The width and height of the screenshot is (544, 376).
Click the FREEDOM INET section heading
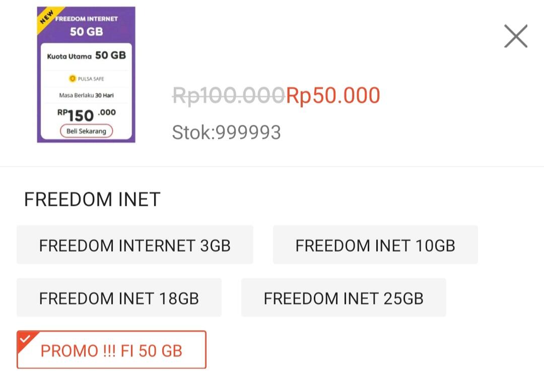tap(91, 199)
